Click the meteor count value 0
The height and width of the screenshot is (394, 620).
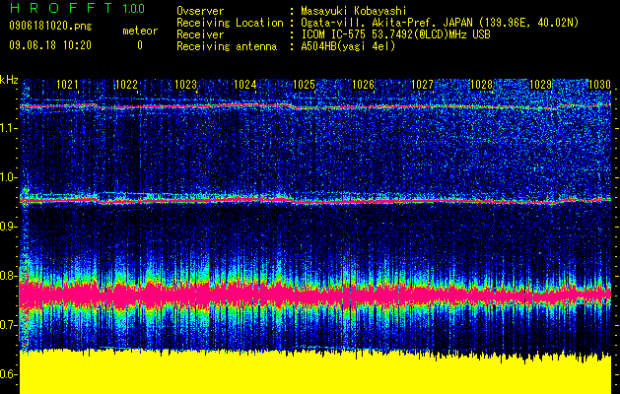point(140,45)
